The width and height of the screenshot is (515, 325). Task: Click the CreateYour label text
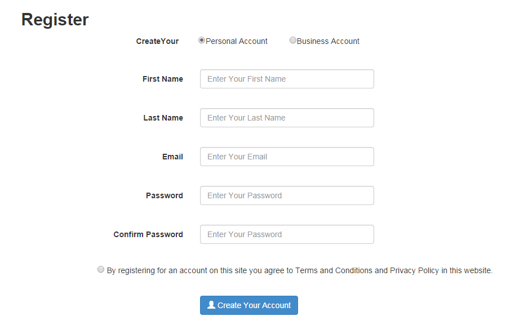pos(157,41)
